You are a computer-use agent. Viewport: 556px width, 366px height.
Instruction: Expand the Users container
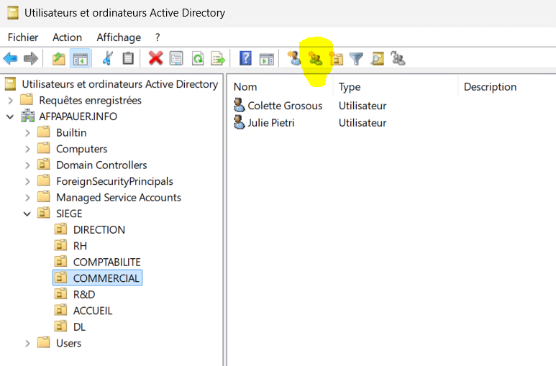click(28, 343)
